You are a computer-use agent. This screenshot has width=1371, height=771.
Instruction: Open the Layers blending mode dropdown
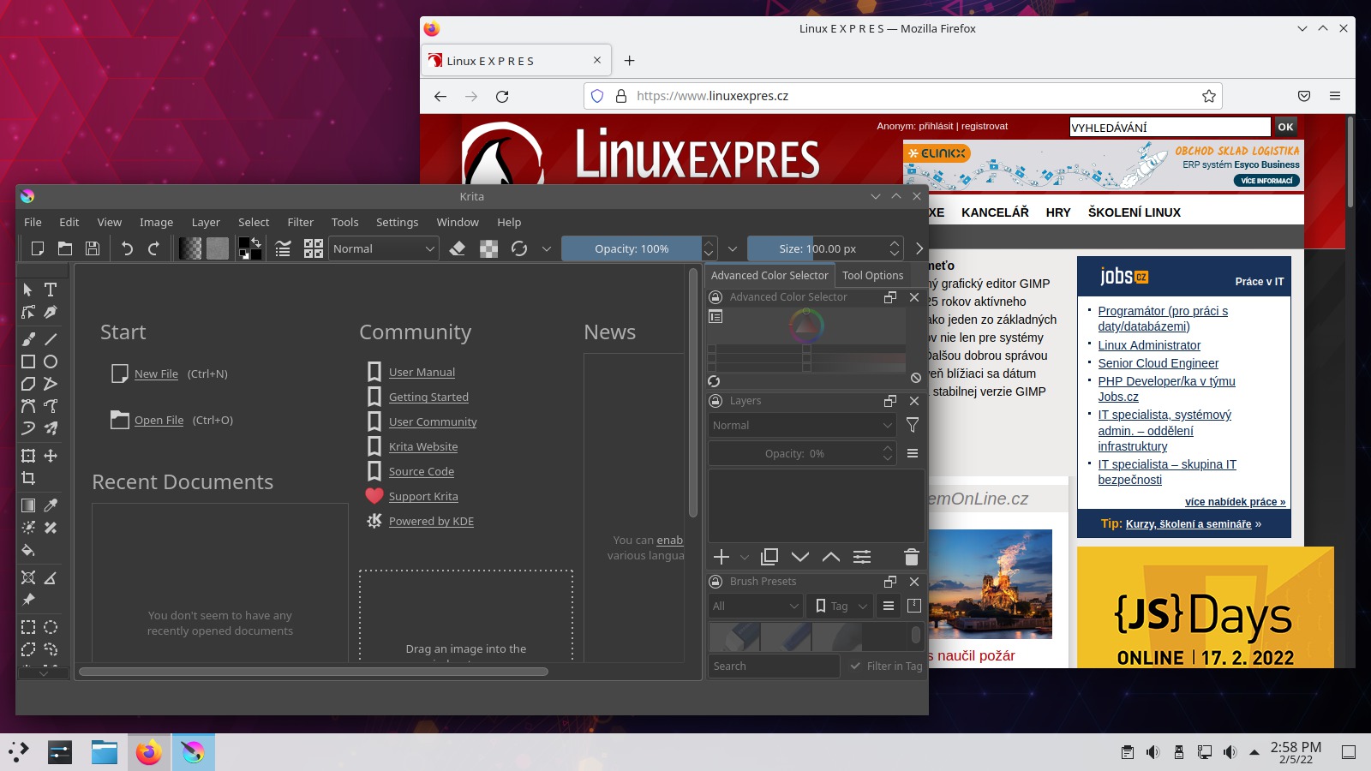pyautogui.click(x=802, y=425)
